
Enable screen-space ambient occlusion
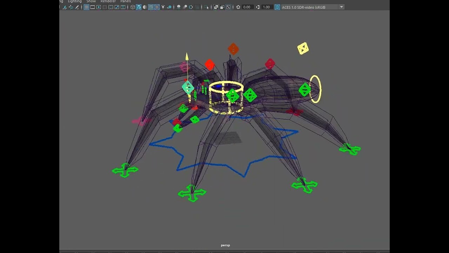[x=178, y=7]
